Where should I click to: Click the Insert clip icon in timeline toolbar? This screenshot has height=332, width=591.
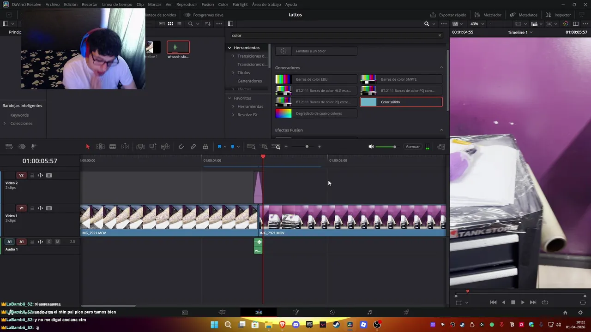[x=140, y=147]
